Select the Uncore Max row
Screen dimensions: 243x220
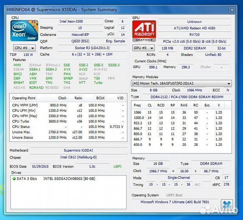[68, 132]
